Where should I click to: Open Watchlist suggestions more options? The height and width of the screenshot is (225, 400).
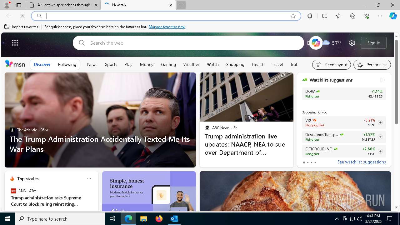pyautogui.click(x=381, y=80)
